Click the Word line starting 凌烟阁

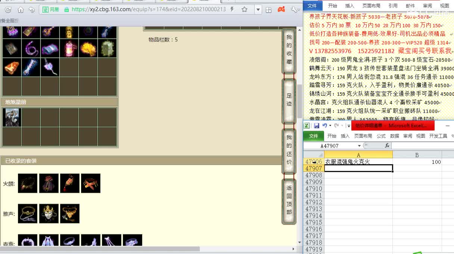click(x=380, y=60)
